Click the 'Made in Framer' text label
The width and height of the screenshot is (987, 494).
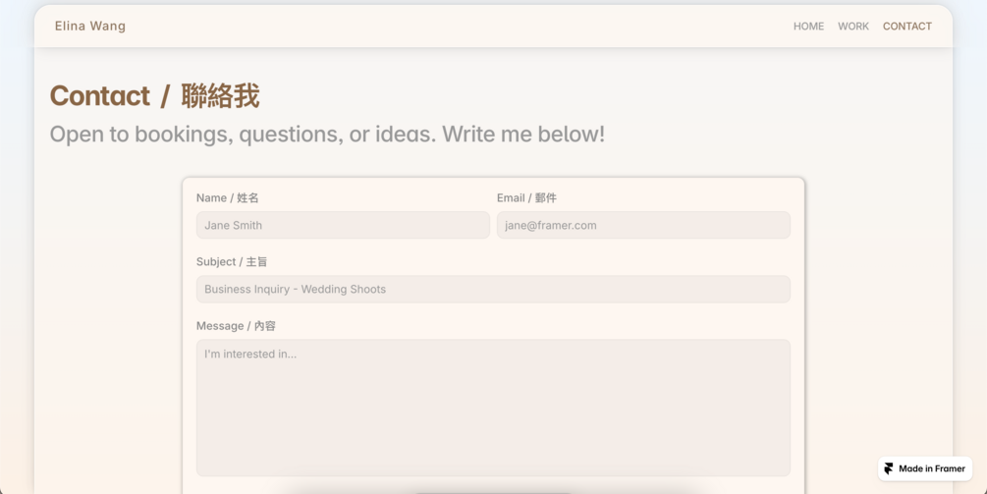(x=932, y=468)
